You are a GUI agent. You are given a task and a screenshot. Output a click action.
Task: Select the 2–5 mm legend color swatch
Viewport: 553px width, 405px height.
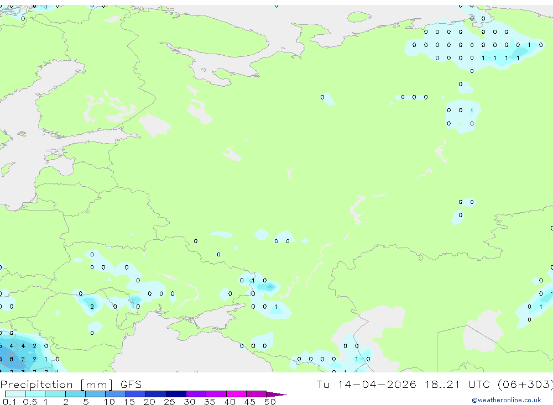75,394
